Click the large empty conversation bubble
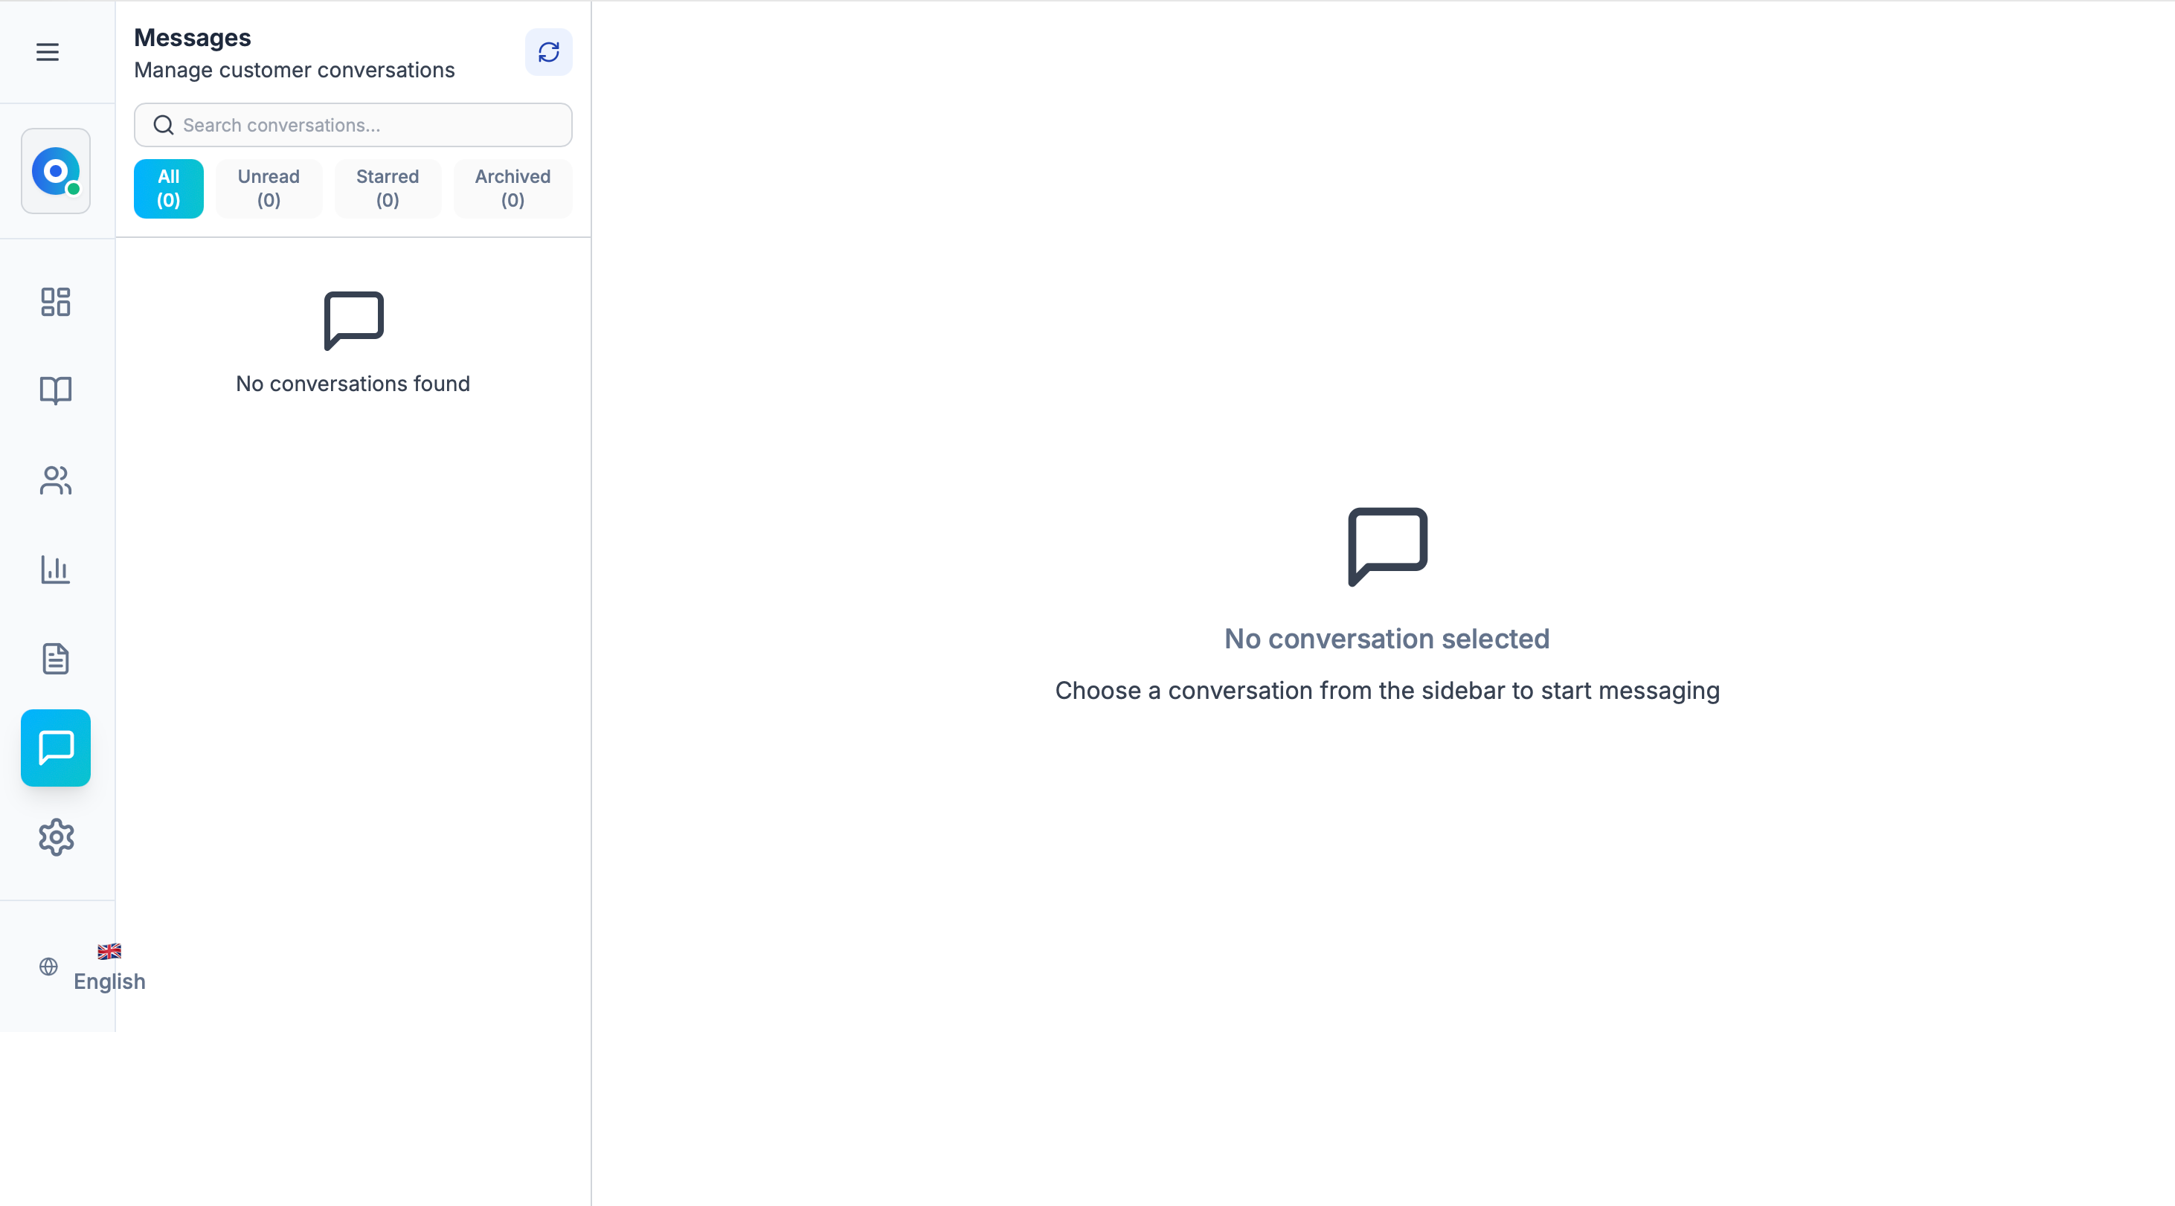The image size is (2175, 1206). tap(1387, 546)
